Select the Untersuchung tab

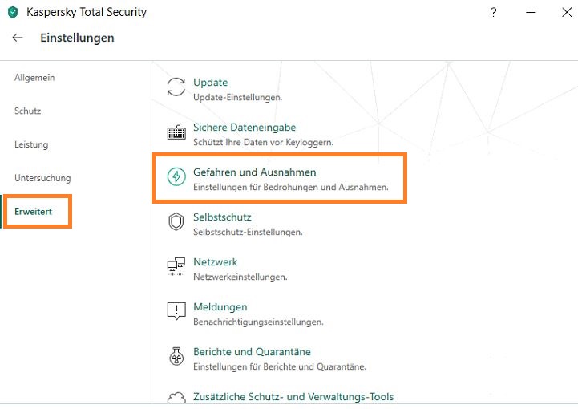[x=42, y=178]
